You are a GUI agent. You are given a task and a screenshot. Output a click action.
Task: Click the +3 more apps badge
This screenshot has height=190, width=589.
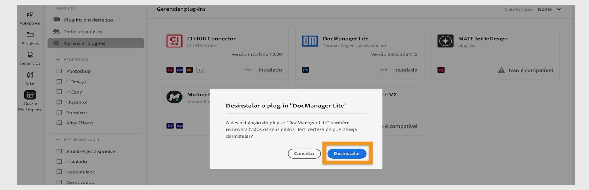[200, 70]
